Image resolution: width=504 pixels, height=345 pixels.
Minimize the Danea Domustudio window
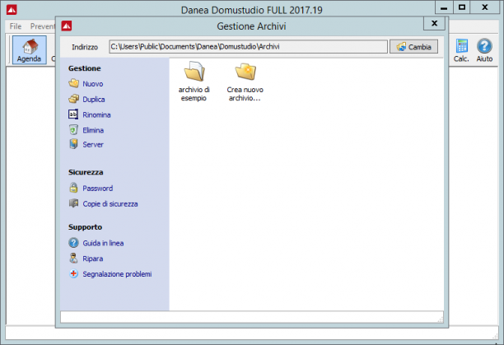pos(444,7)
